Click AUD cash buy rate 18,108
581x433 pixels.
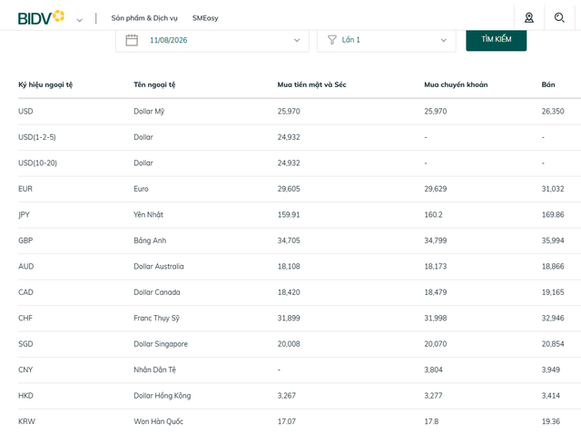289,266
